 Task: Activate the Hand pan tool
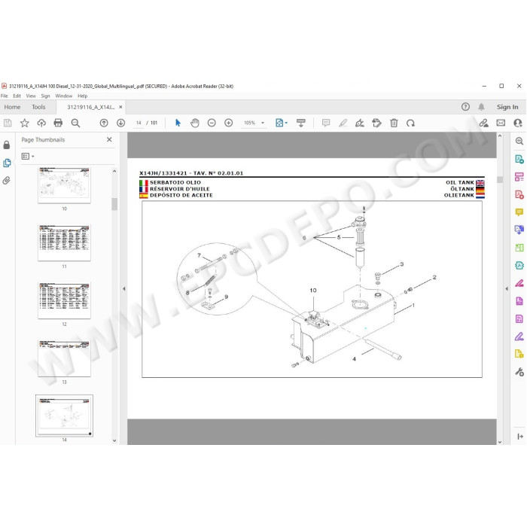(x=194, y=123)
